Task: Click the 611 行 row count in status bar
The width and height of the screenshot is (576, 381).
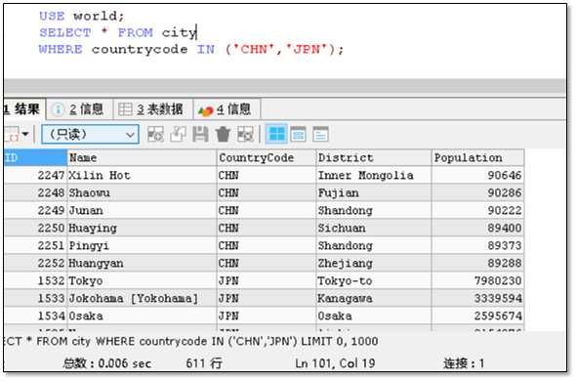Action: [x=204, y=363]
